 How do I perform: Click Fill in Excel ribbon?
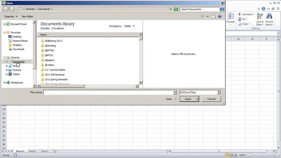point(243,19)
